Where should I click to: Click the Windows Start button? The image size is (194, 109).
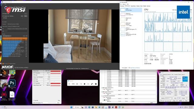tap(71, 107)
